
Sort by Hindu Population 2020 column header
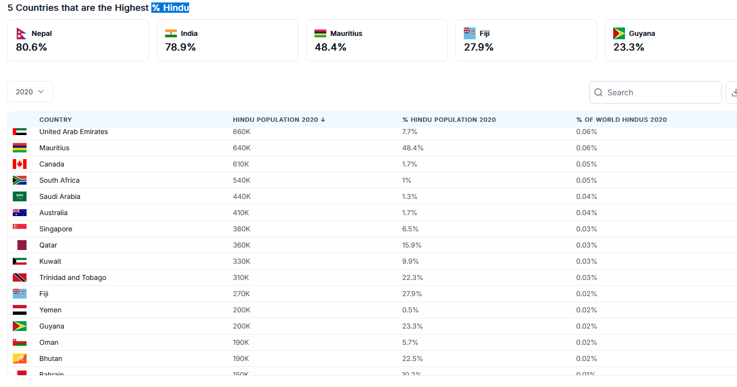click(279, 120)
